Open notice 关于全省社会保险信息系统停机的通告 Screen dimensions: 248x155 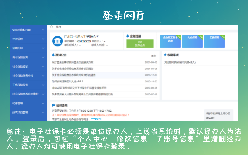73,69
